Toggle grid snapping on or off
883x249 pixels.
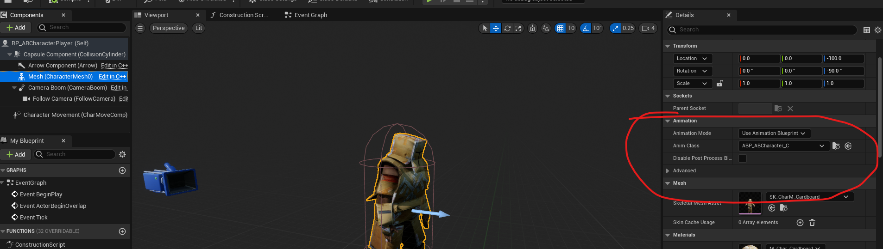(560, 28)
